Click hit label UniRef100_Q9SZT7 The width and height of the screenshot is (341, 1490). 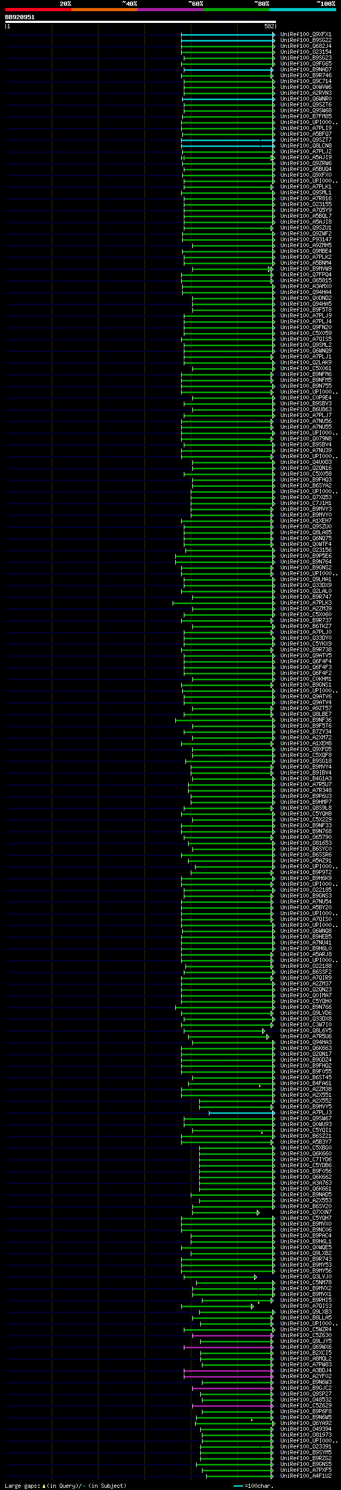tap(306, 140)
